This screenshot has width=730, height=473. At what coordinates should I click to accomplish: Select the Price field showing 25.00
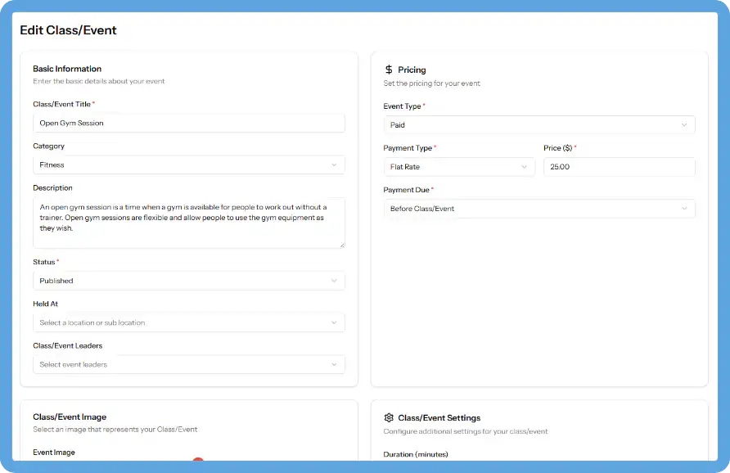pos(618,167)
